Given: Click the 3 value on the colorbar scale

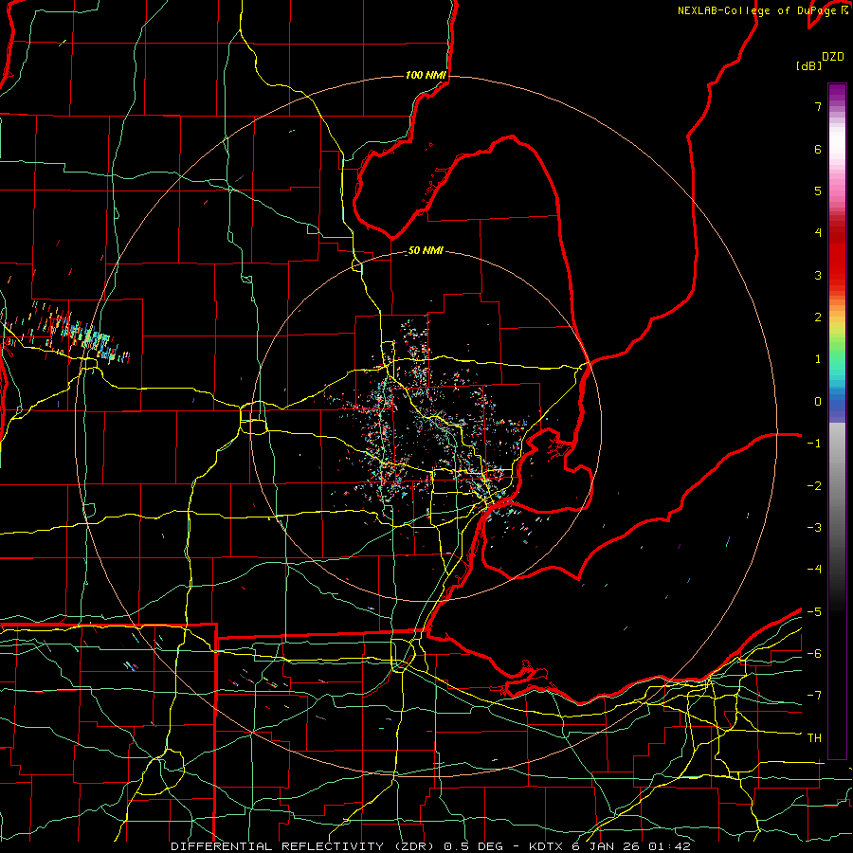Looking at the screenshot, I should (x=818, y=275).
